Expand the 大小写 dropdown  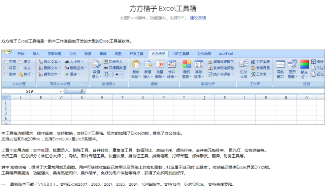tap(82, 62)
